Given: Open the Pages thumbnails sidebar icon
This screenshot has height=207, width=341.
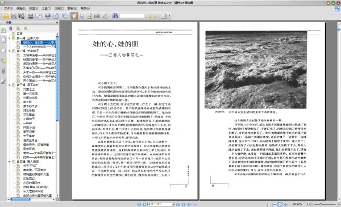Looking at the screenshot, I should pyautogui.click(x=3, y=40).
